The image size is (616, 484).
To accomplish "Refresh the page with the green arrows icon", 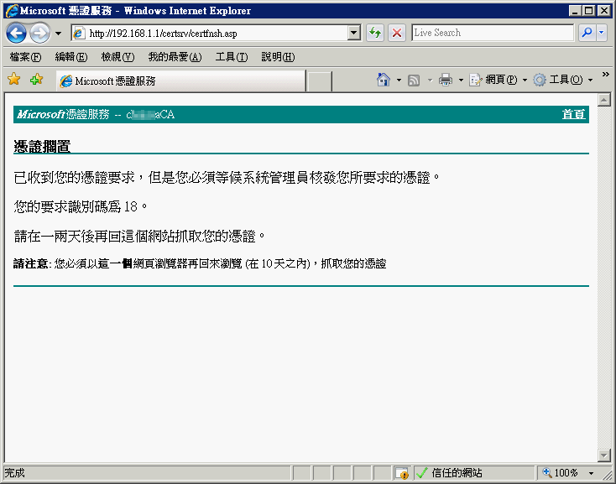I will click(x=375, y=33).
